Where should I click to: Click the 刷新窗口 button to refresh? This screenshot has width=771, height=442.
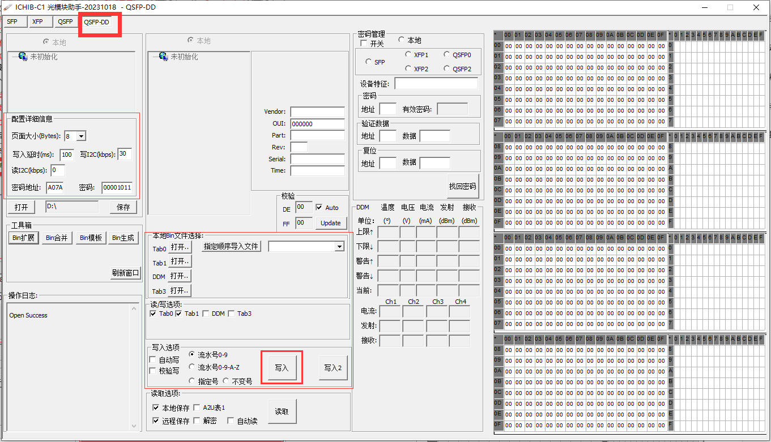[125, 273]
